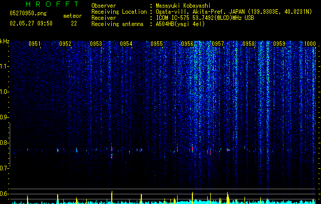321x204 pixels.
Task: Click the Receiving Location label
Action: (119, 12)
